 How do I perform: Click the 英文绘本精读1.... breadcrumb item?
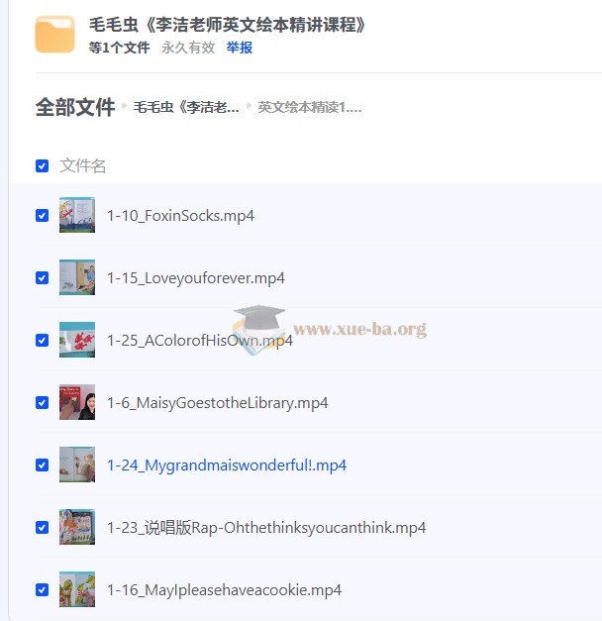pyautogui.click(x=310, y=107)
